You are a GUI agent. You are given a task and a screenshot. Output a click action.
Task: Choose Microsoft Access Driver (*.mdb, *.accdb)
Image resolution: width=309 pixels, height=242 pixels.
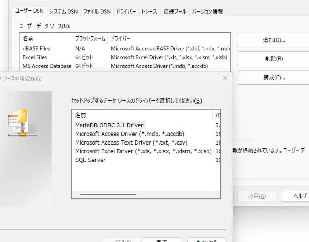click(x=132, y=134)
